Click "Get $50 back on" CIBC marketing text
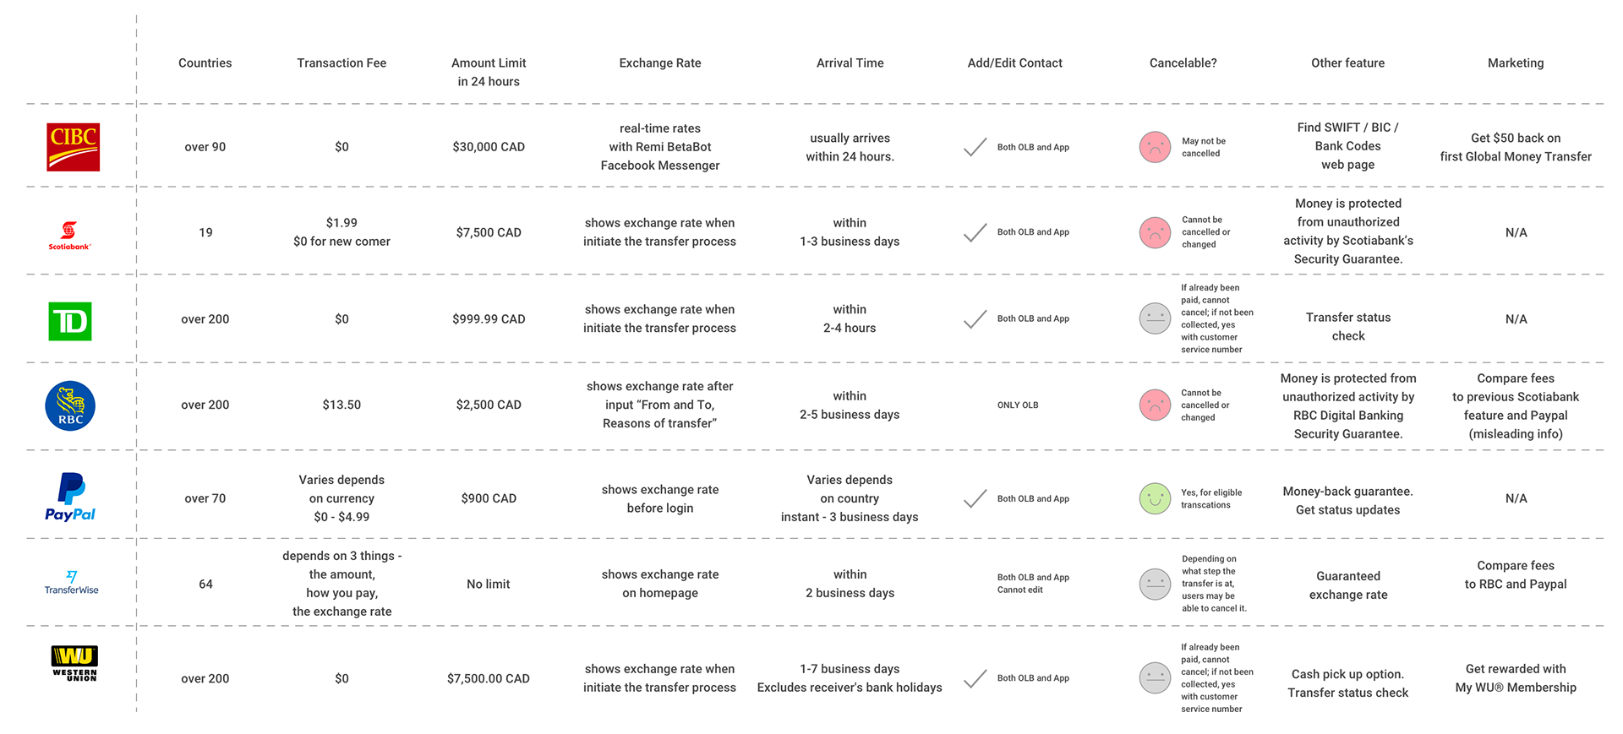 pyautogui.click(x=1516, y=138)
